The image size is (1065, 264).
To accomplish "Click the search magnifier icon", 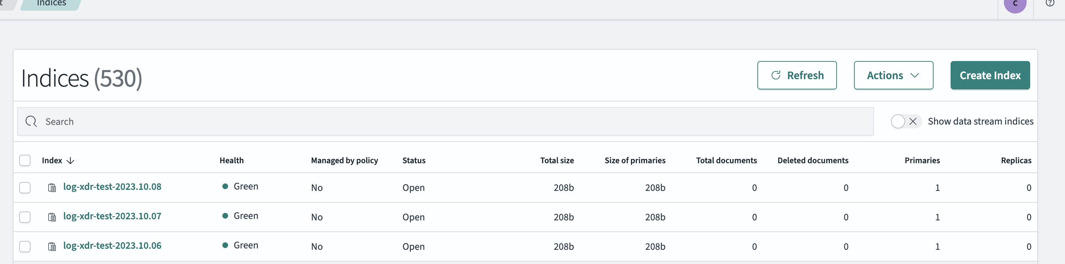I will tap(31, 121).
